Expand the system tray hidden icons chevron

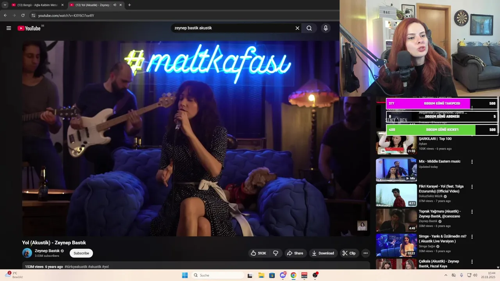pos(446,275)
